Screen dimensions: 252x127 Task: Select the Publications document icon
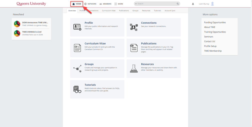pos(134,48)
